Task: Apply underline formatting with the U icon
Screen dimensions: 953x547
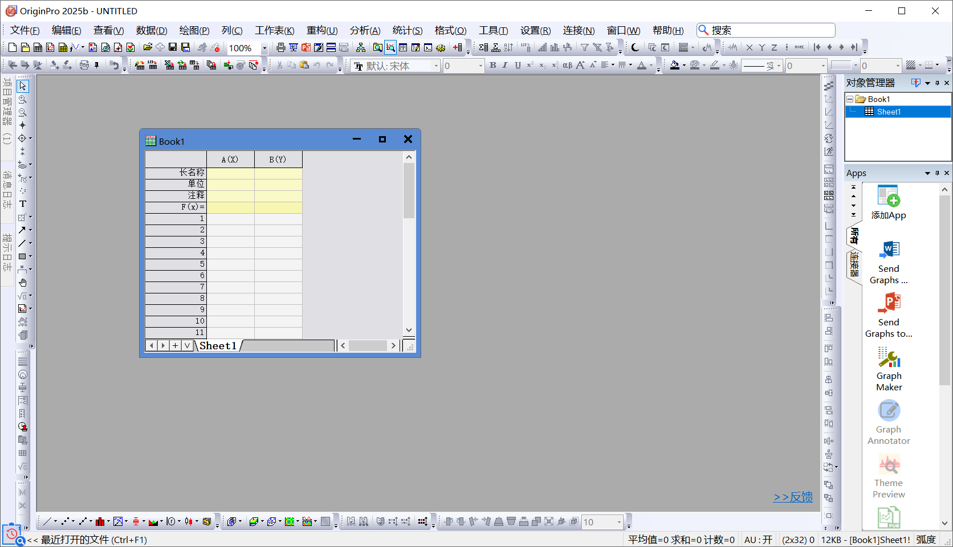Action: [518, 66]
